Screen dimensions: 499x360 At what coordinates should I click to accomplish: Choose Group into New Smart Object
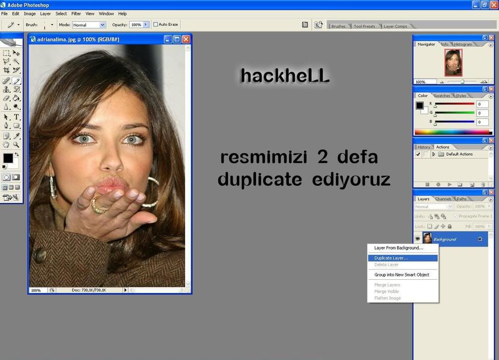pyautogui.click(x=403, y=274)
